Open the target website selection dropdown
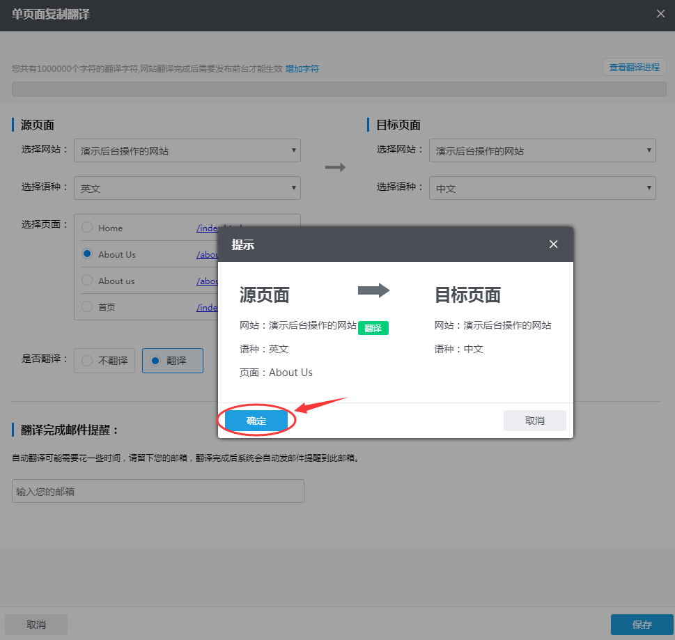Viewport: 675px width, 640px height. (542, 150)
